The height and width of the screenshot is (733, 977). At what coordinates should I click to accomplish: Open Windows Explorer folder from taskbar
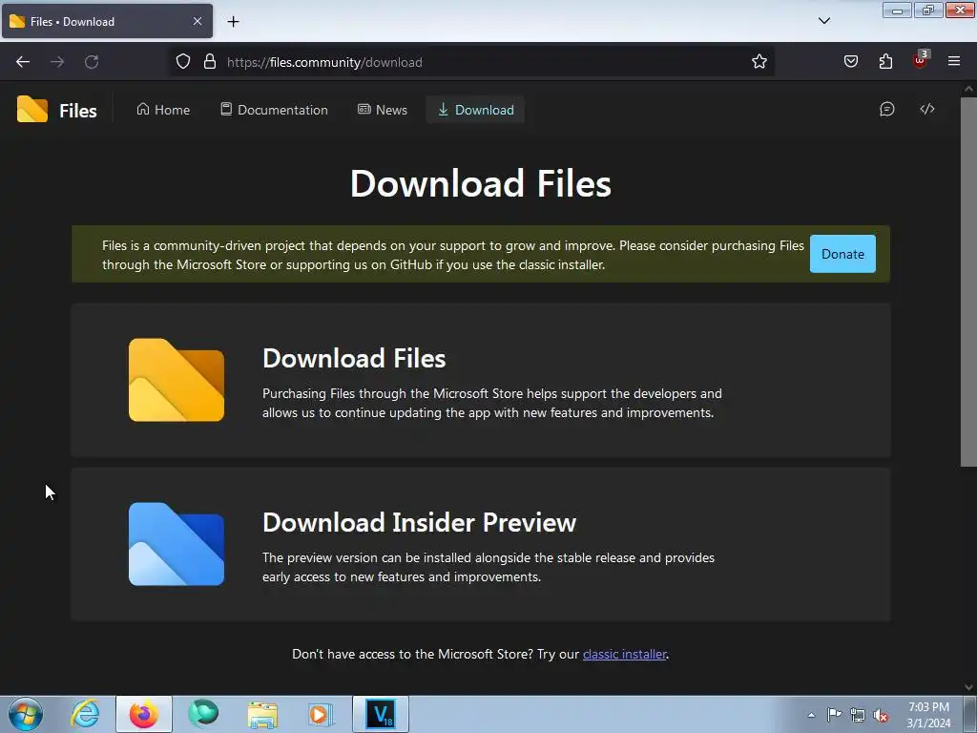262,714
